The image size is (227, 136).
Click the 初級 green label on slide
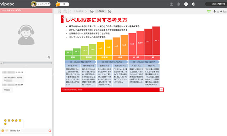tap(73, 57)
